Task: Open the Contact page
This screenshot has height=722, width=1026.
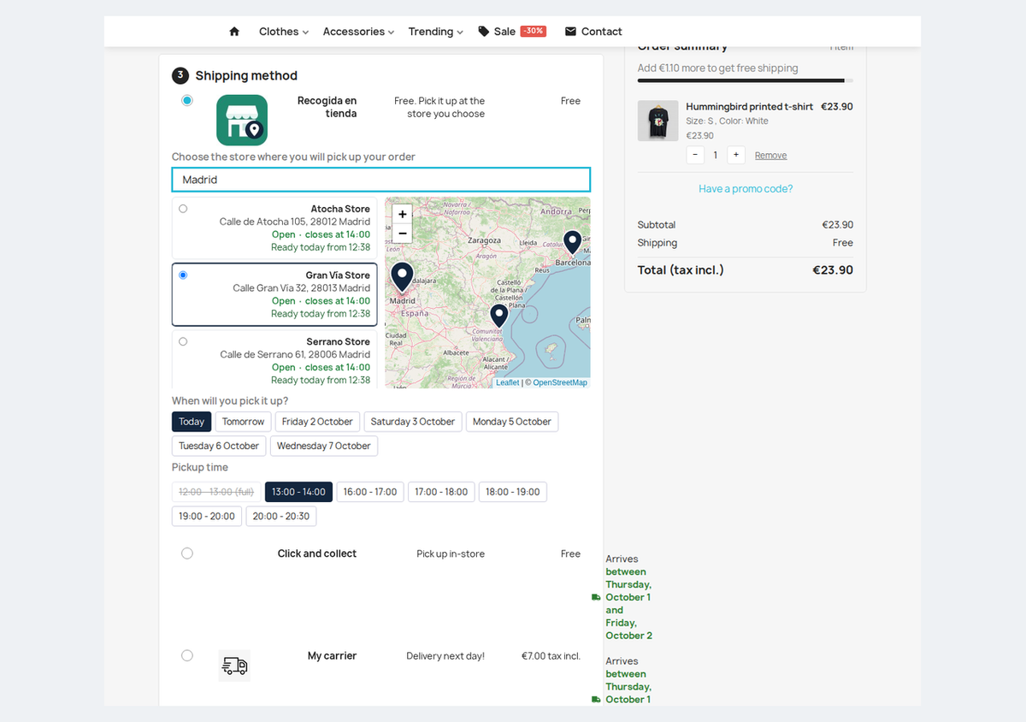Action: coord(593,32)
